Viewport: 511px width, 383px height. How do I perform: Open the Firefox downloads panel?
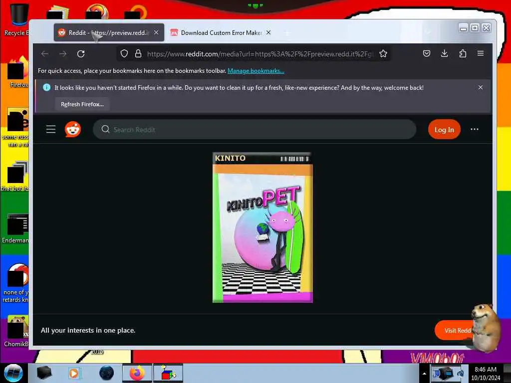pos(445,53)
